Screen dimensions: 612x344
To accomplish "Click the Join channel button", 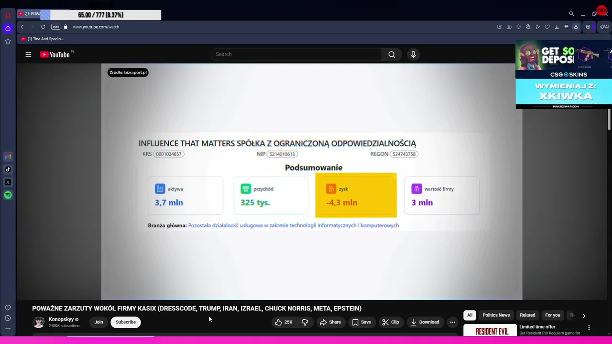I will [98, 322].
